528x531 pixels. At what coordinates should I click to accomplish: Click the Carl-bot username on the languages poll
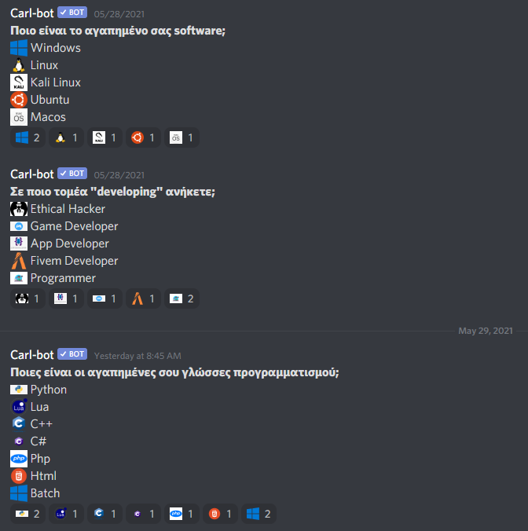tap(32, 355)
